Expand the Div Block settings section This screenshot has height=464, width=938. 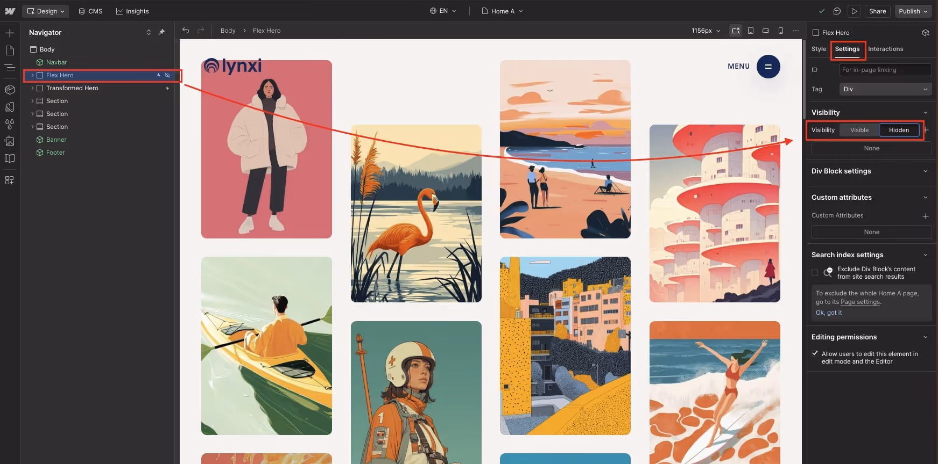click(x=926, y=171)
